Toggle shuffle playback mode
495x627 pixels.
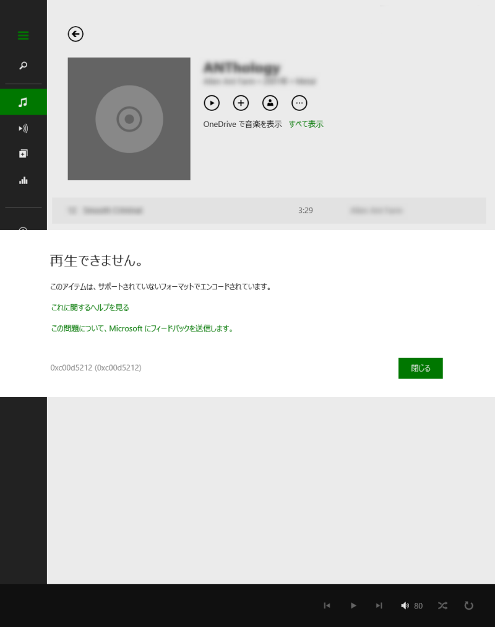click(442, 605)
